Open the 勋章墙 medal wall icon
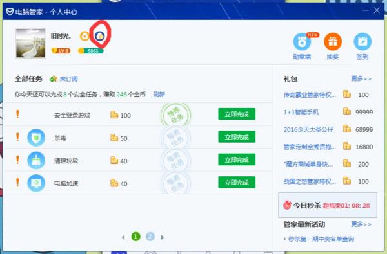 coord(302,42)
